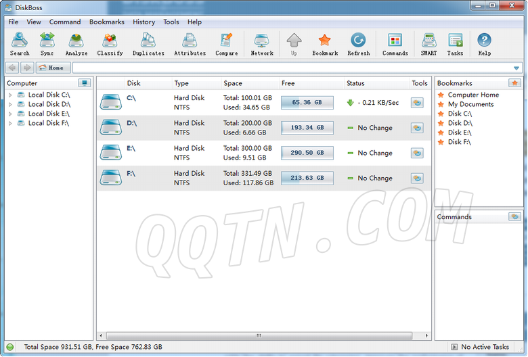Click the Sync toolbar icon
Image resolution: width=528 pixels, height=357 pixels.
pyautogui.click(x=47, y=44)
